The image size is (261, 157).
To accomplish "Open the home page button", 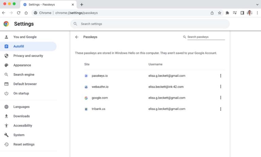I will [x=26, y=13].
